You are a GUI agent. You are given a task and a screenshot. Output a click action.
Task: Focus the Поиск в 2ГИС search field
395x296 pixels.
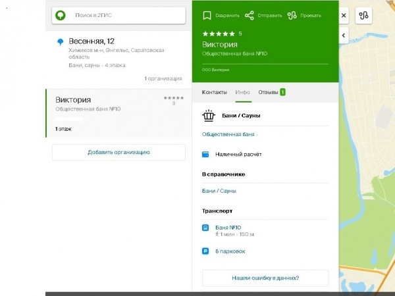118,15
